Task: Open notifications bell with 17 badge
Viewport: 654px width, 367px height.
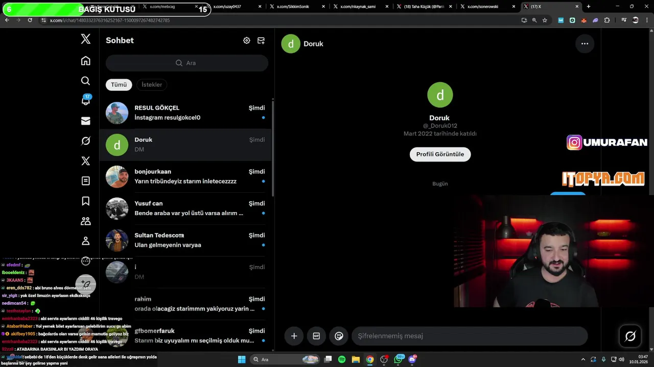Action: [86, 100]
